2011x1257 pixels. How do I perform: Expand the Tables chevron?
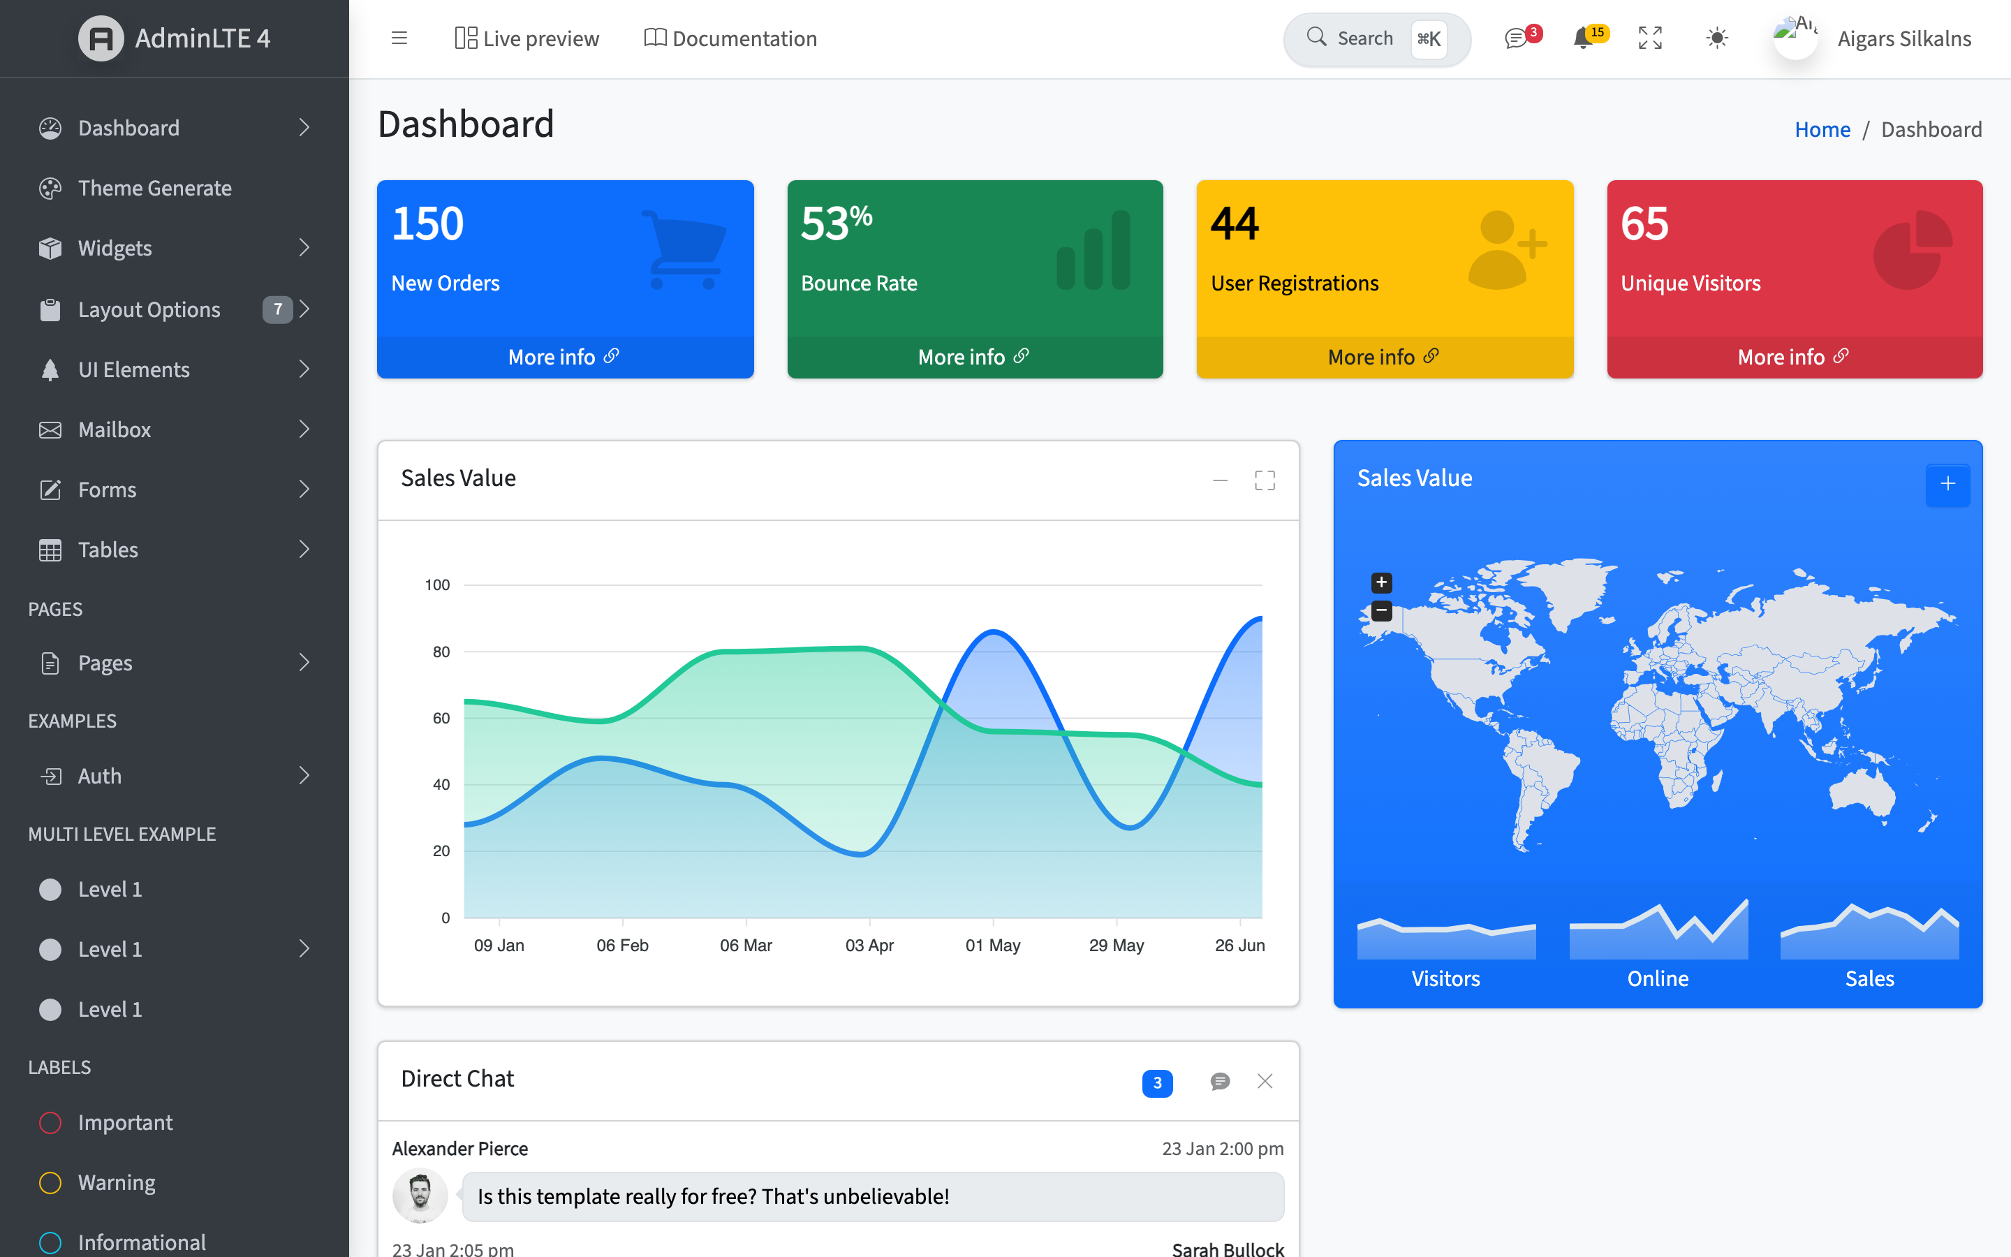point(304,550)
